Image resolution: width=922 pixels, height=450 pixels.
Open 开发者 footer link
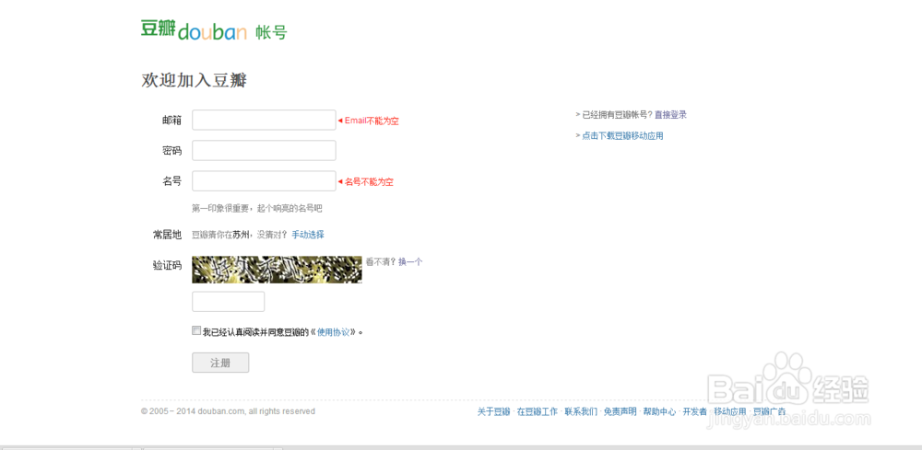[x=694, y=412]
